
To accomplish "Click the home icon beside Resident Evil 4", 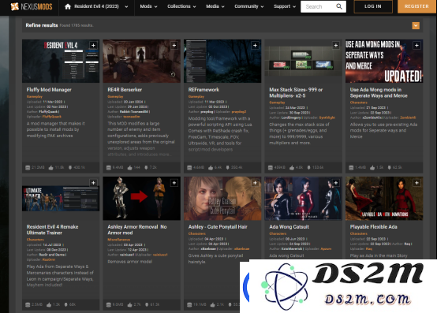I will (x=68, y=6).
